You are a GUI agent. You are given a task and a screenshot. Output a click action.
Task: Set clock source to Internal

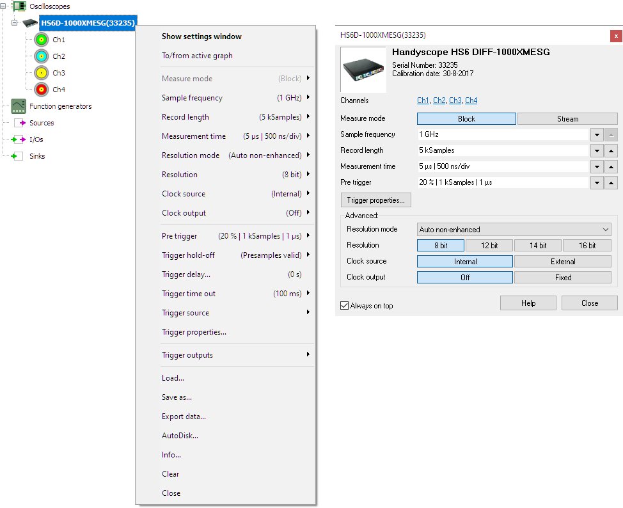point(465,262)
